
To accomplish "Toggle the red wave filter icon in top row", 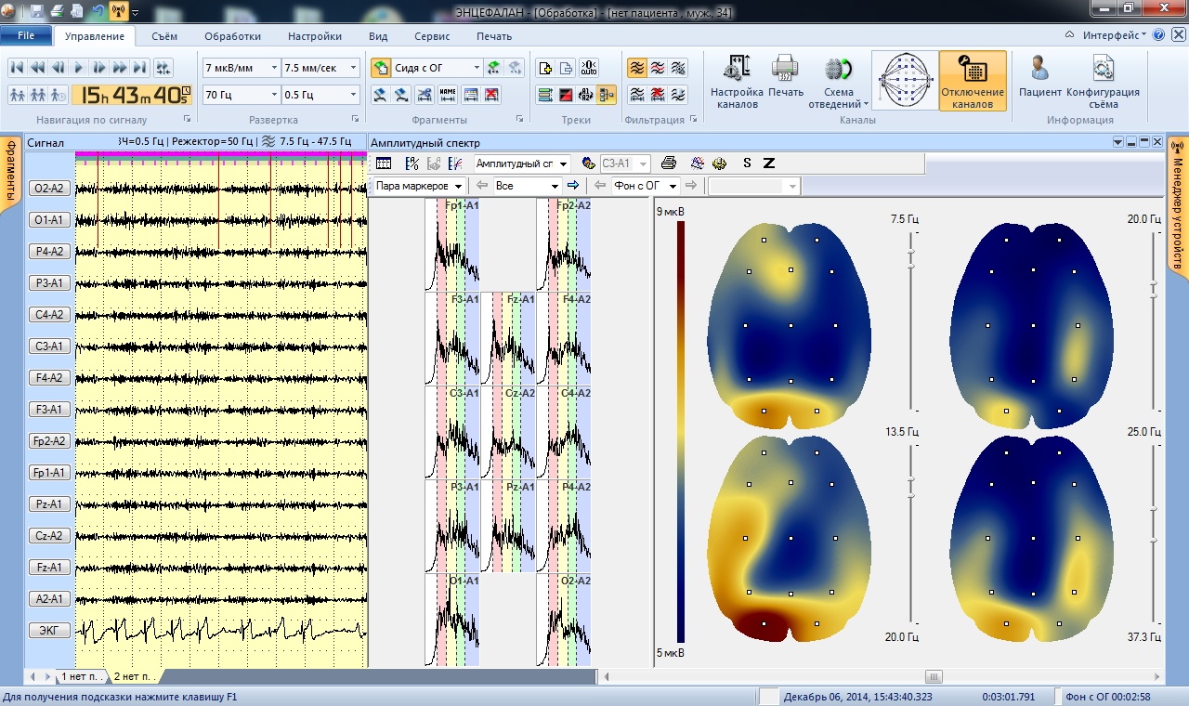I will (x=658, y=68).
